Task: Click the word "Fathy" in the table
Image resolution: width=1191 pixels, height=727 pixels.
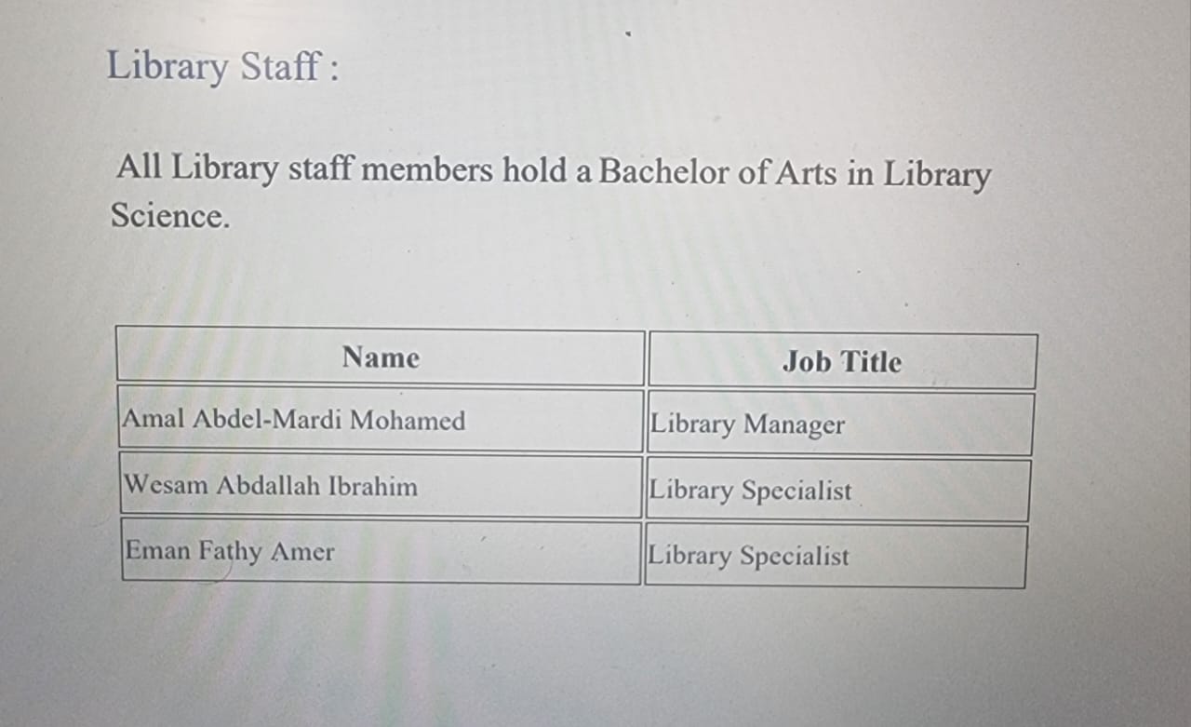Action: coord(230,552)
